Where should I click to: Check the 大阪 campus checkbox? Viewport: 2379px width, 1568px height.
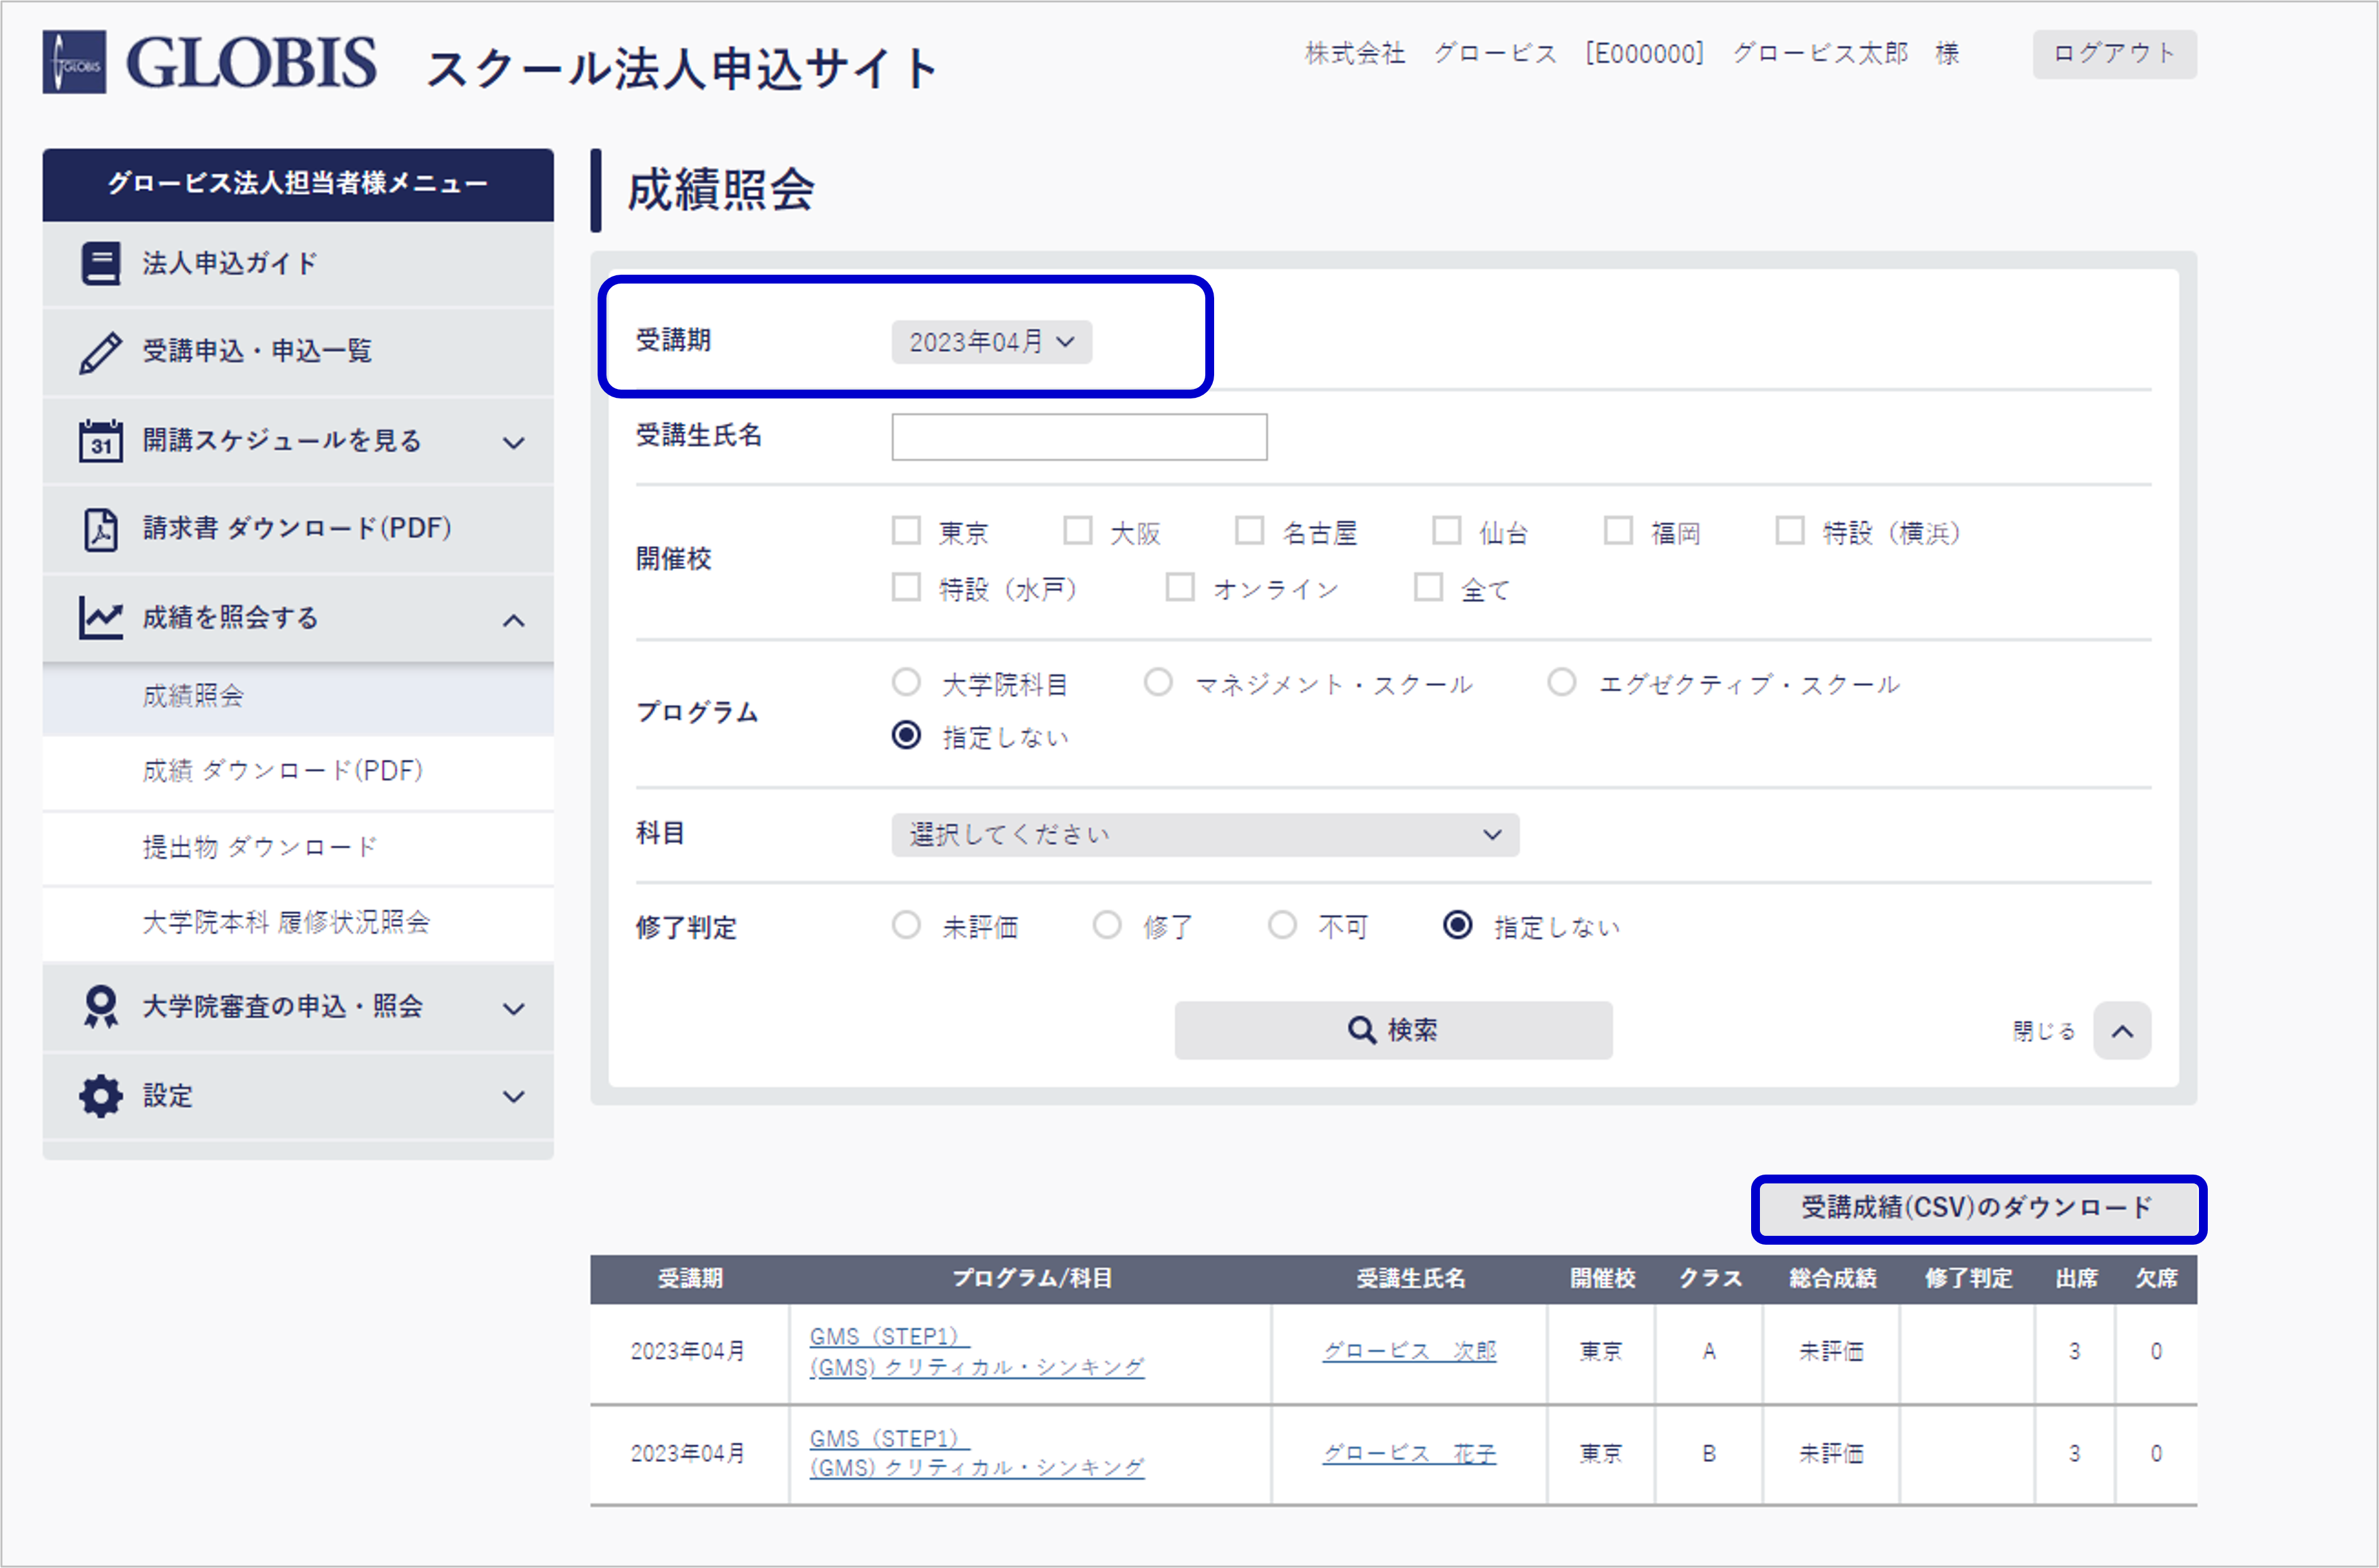pyautogui.click(x=1078, y=530)
